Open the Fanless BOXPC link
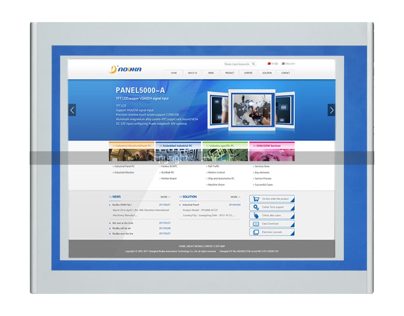 [x=170, y=166]
